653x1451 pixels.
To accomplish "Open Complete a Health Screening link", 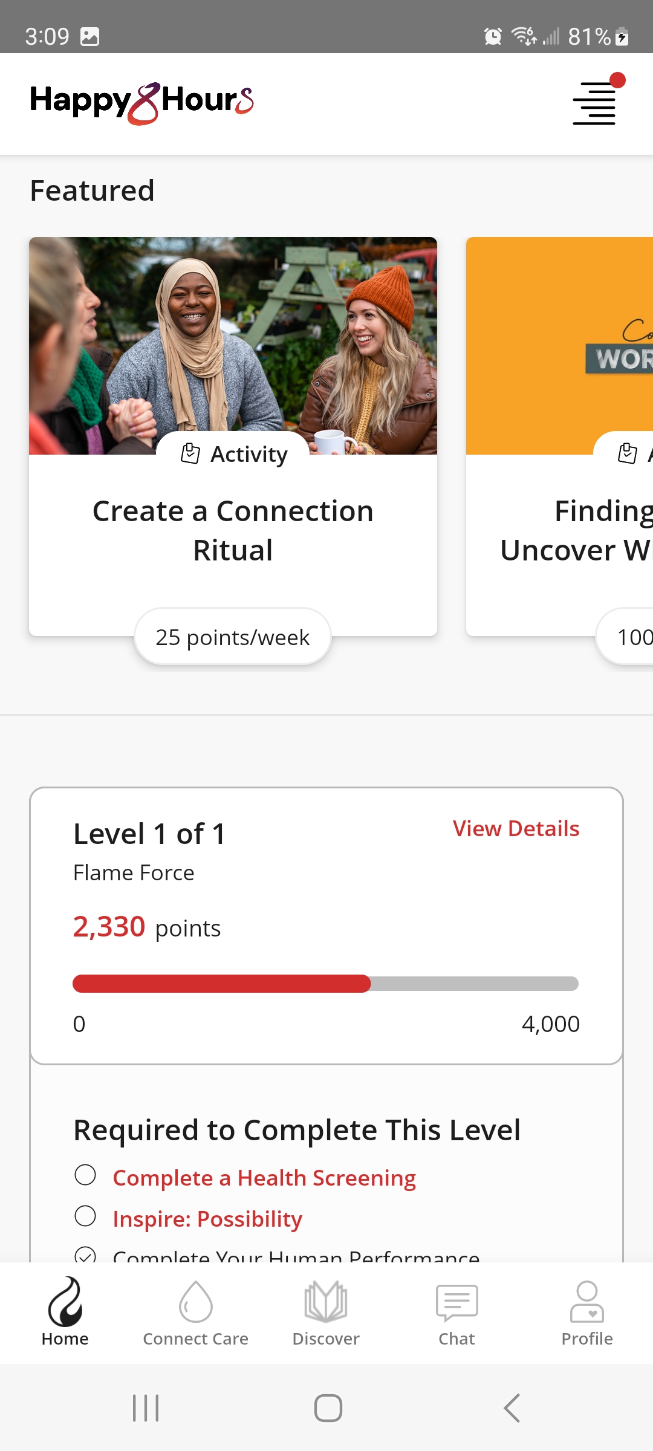I will click(x=264, y=1178).
